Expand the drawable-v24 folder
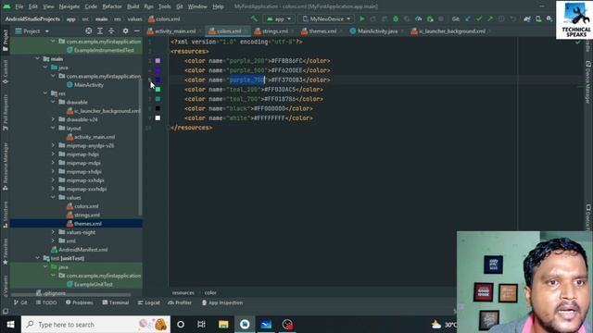Image resolution: width=593 pixels, height=333 pixels. pos(53,119)
